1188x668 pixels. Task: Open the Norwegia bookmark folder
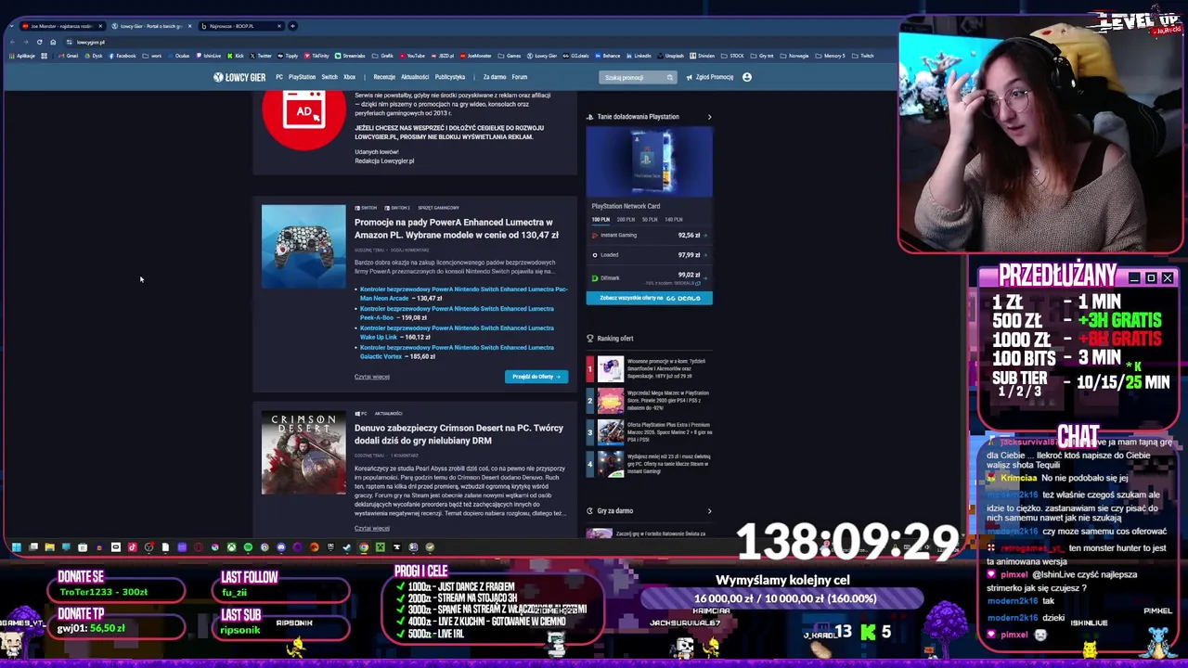794,56
